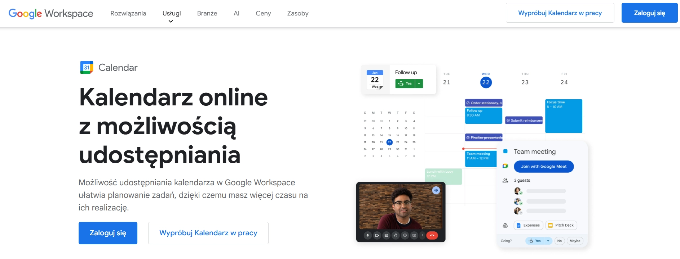Select the Maybe response option

coord(575,241)
